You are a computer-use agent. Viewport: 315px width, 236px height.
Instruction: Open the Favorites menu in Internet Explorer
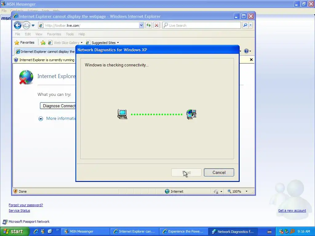tap(54, 34)
